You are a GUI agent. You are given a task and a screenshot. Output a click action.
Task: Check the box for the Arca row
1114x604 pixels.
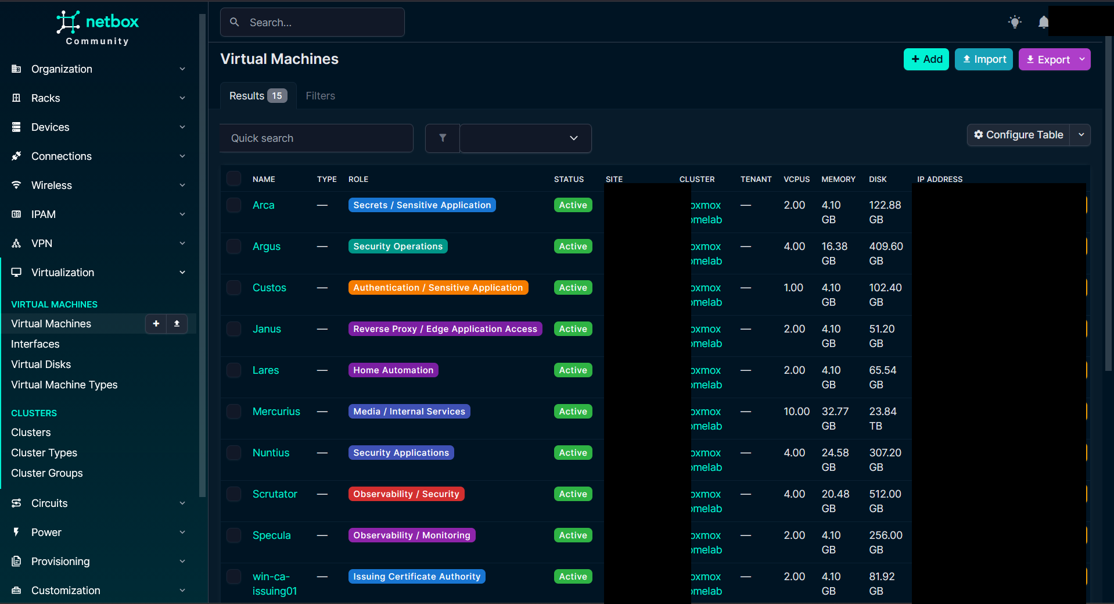pos(234,205)
